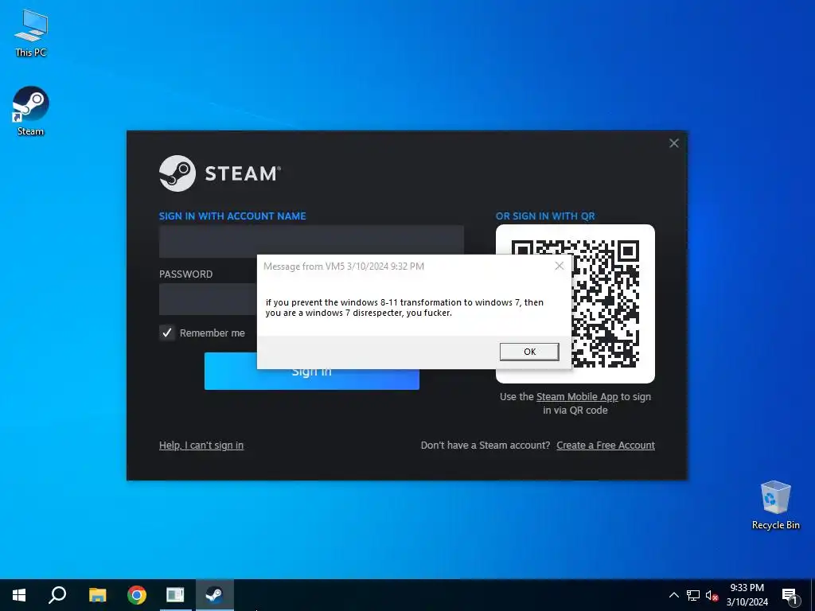Click the password input field
This screenshot has height=611, width=815.
[208, 299]
